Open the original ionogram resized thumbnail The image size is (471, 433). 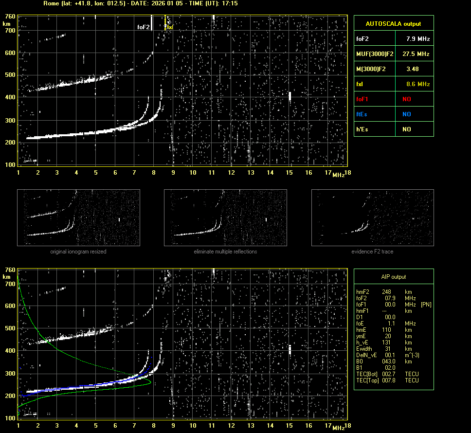point(78,217)
